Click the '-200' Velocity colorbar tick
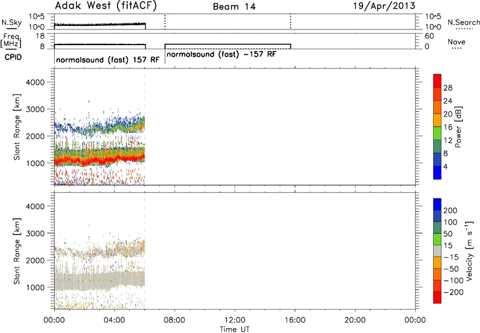The width and height of the screenshot is (480, 333). [454, 292]
